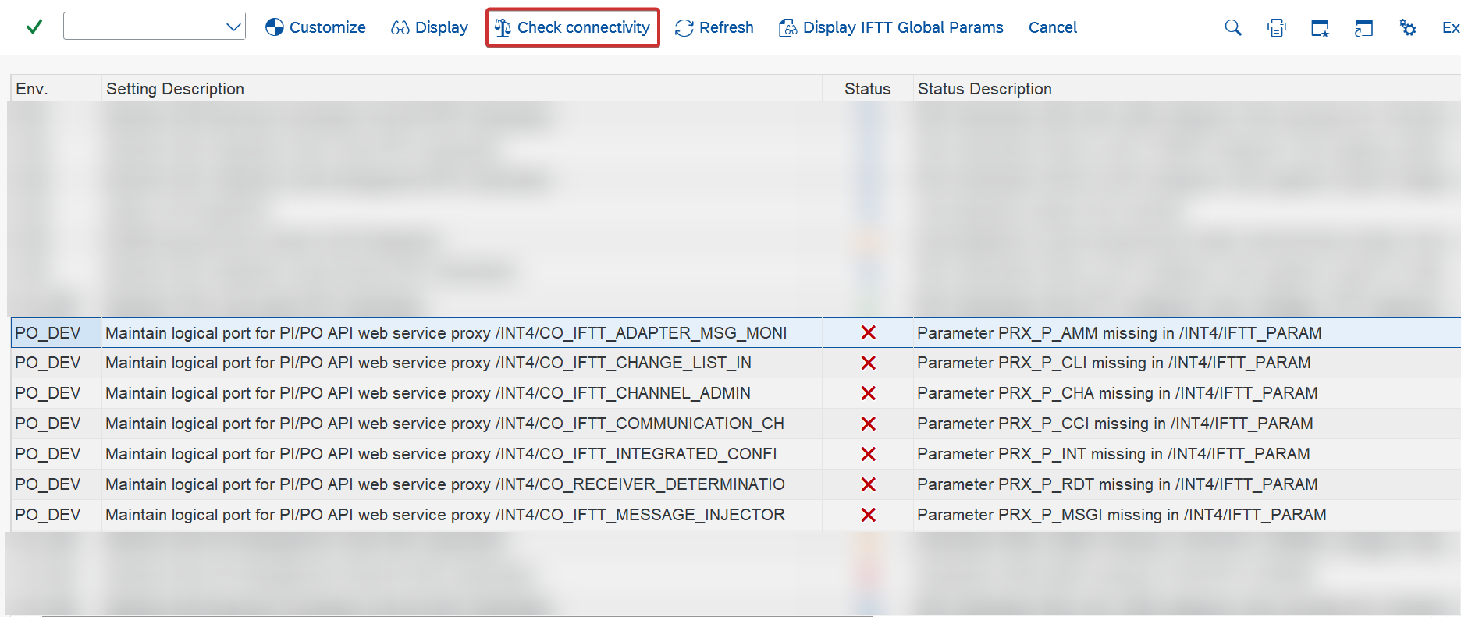Open the command field dropdown arrow
Viewport: 1461px width, 617px height.
[233, 27]
